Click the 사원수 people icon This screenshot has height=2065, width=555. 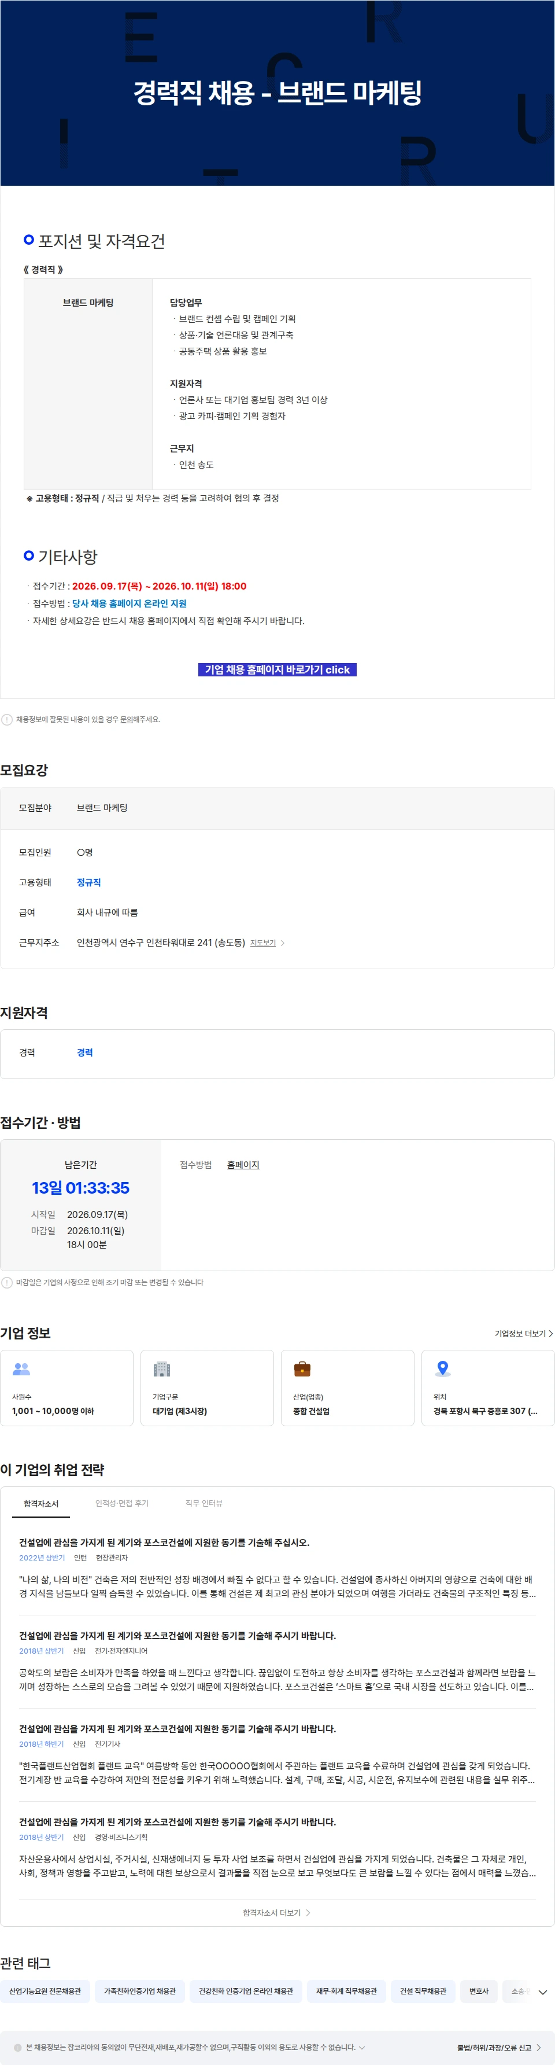(21, 1369)
